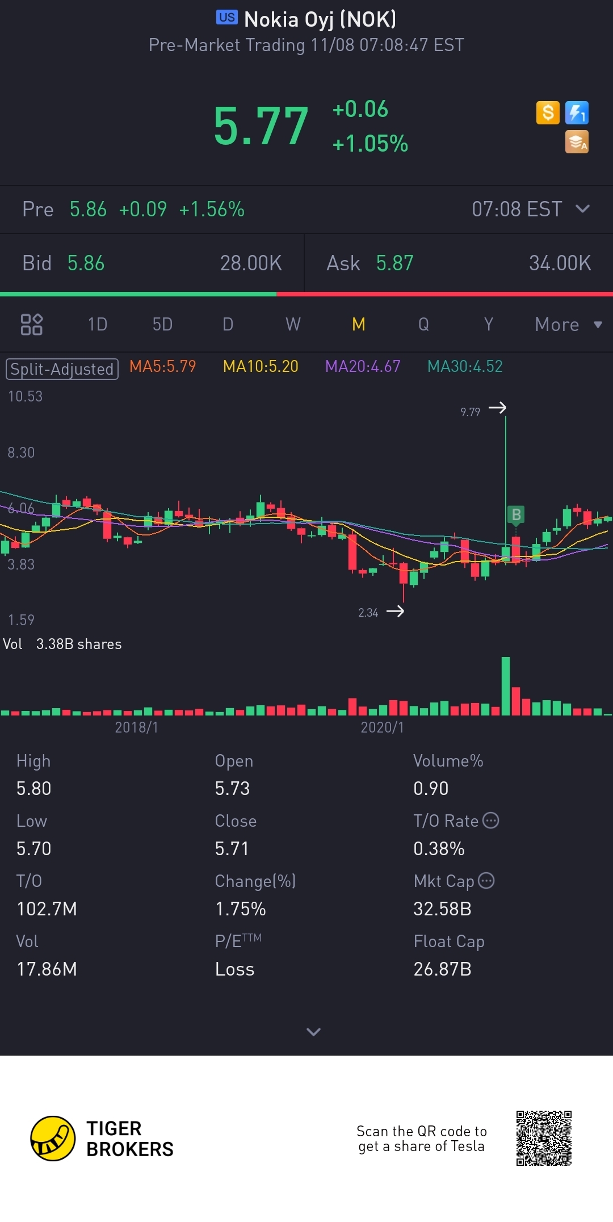Tap the P/E TTM Loss value

[x=235, y=969]
